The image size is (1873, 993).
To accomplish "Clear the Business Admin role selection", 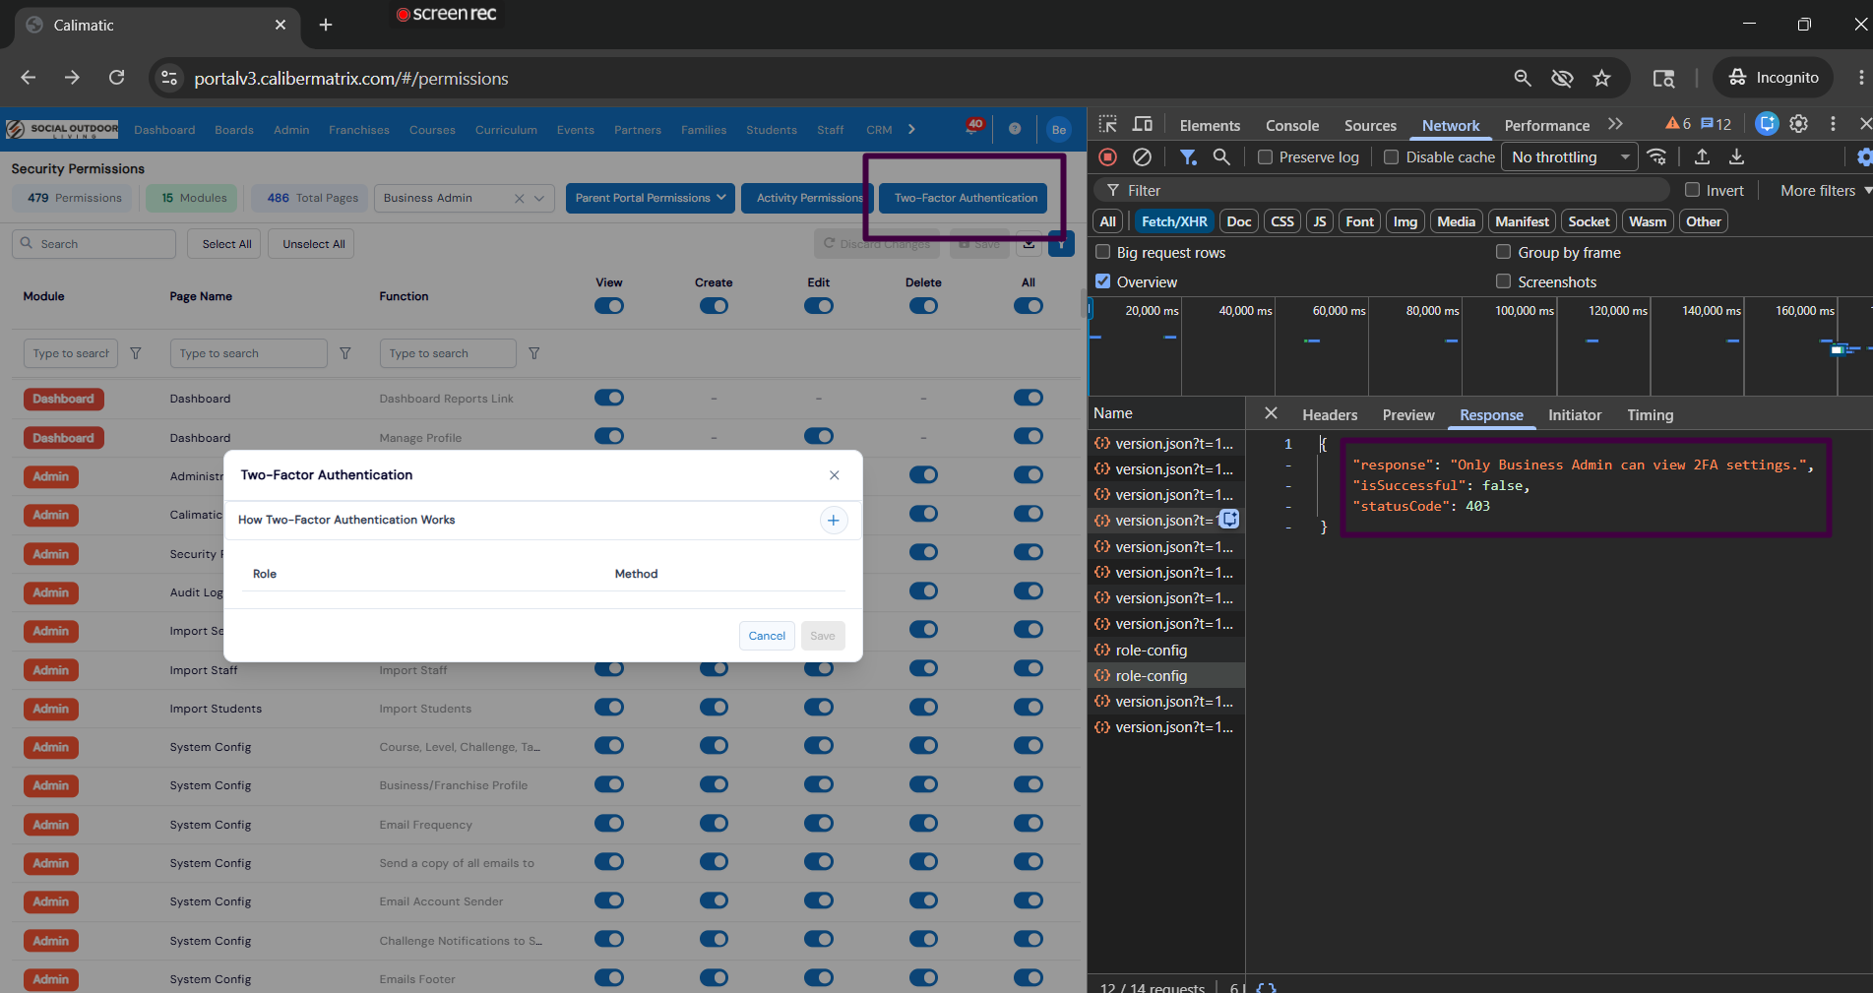I will tap(519, 198).
